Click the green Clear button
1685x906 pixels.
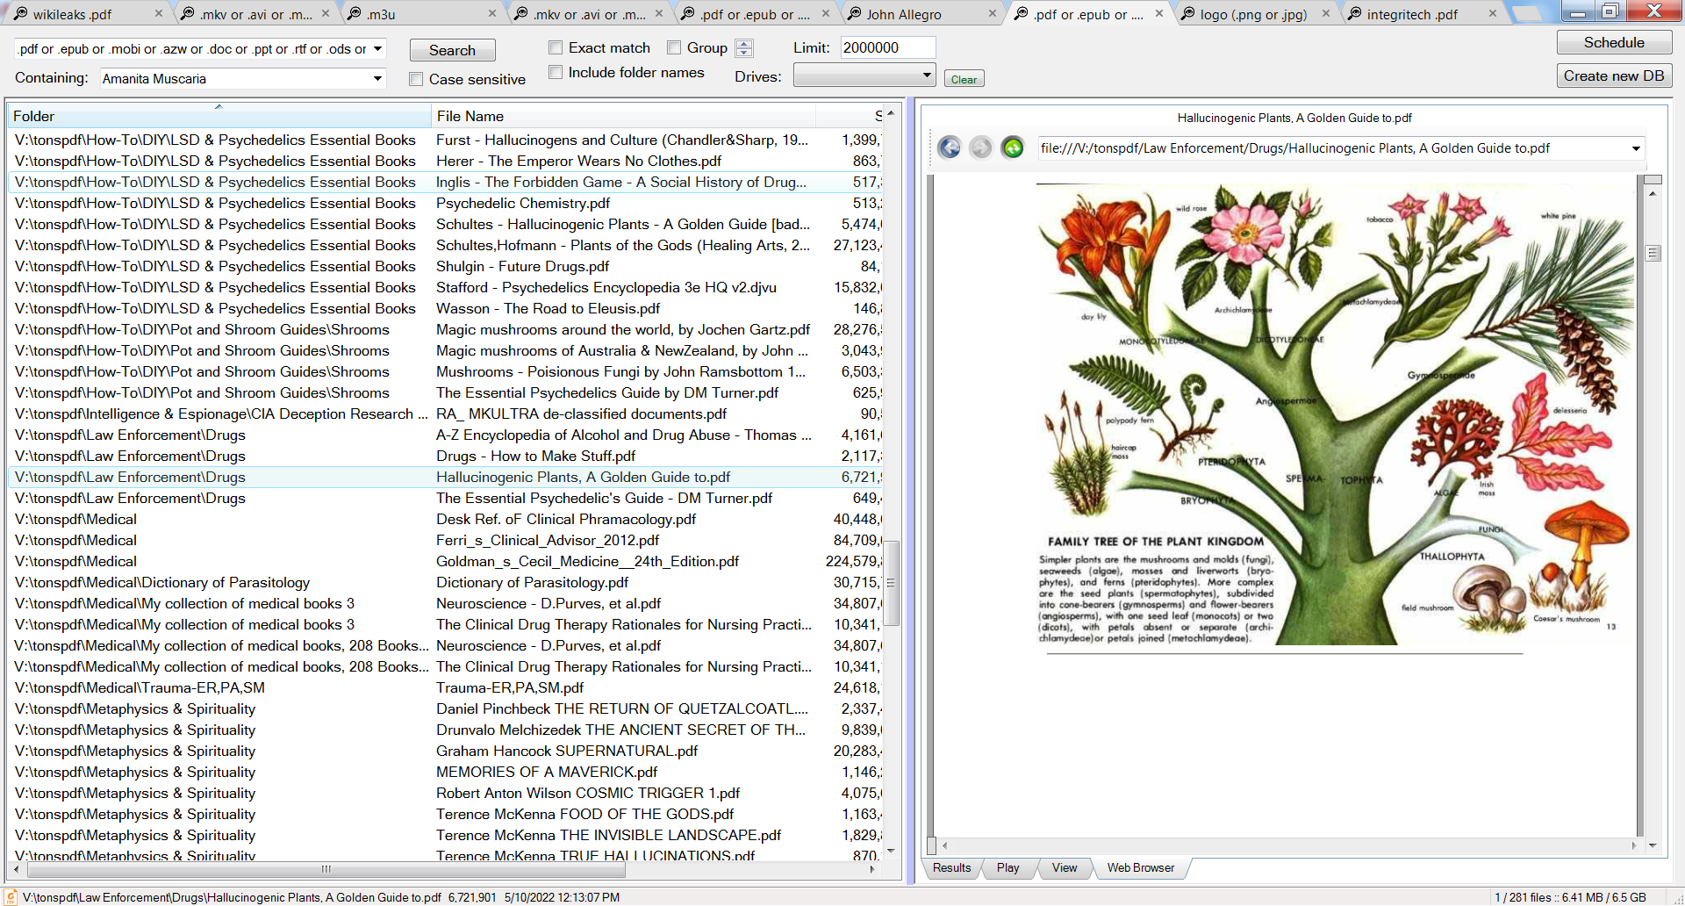tap(964, 79)
